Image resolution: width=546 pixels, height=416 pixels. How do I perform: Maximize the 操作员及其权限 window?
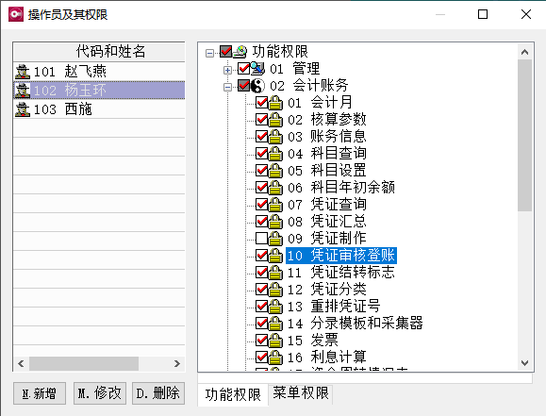click(483, 14)
